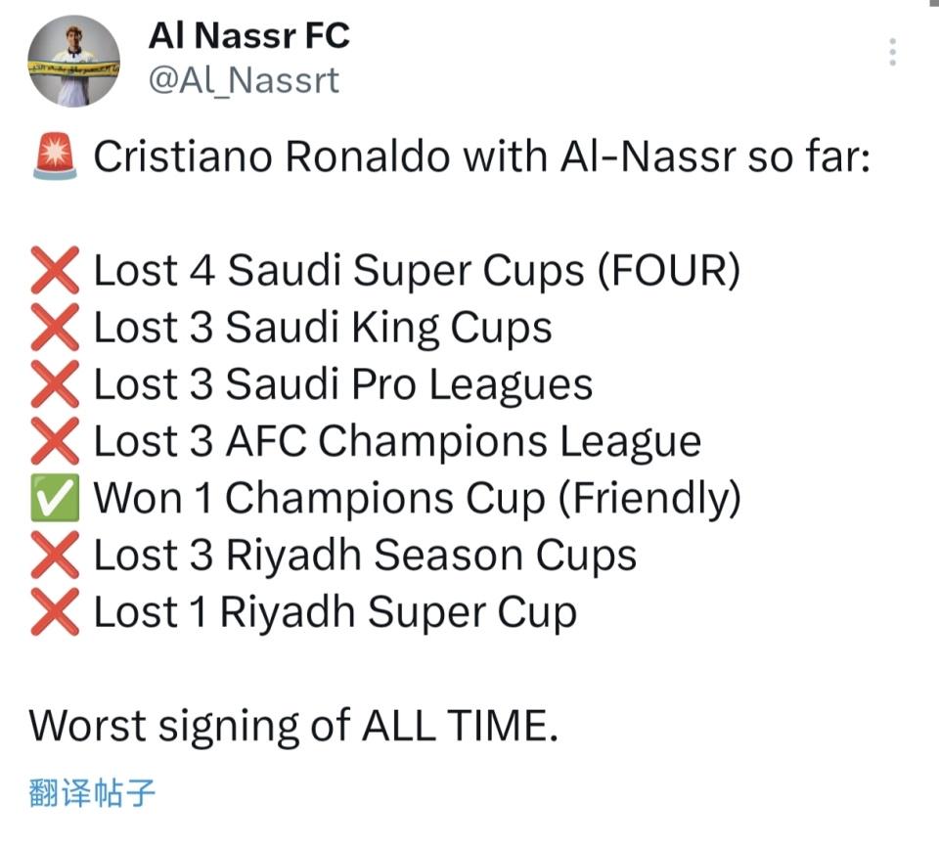
Task: Click the red cross beside AFC Champions League
Action: coord(55,441)
